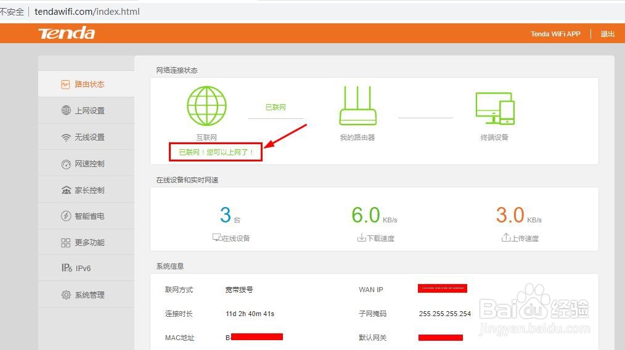The width and height of the screenshot is (625, 350).
Task: Click the globe icon beside 上网设置
Action: pyautogui.click(x=66, y=110)
